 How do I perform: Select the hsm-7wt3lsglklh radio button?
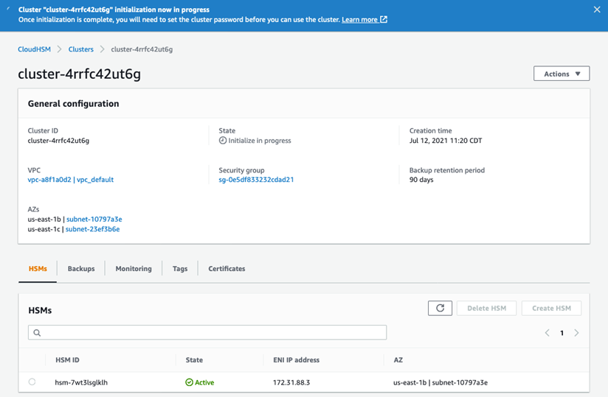tap(32, 382)
